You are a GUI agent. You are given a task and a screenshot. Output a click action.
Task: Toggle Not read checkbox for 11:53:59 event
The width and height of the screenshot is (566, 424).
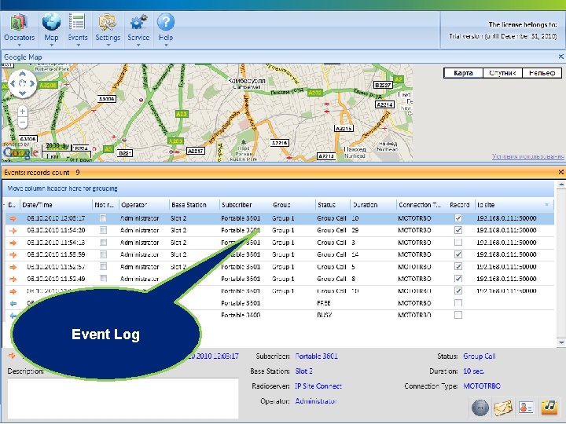[103, 254]
